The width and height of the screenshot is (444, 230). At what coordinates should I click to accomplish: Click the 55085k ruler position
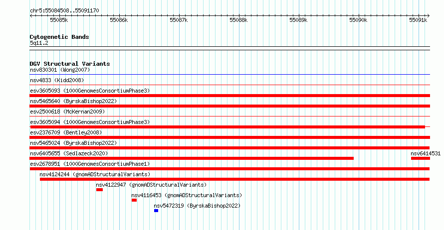click(x=59, y=20)
